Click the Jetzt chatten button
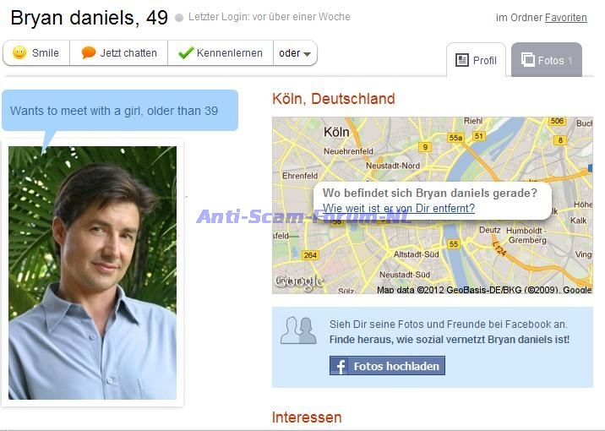The image size is (605, 431). click(119, 53)
